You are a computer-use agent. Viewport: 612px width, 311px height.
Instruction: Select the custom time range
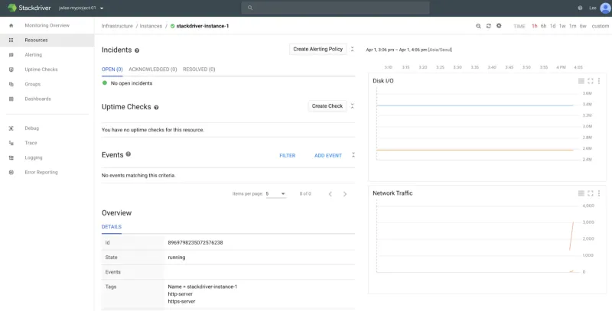pyautogui.click(x=601, y=26)
